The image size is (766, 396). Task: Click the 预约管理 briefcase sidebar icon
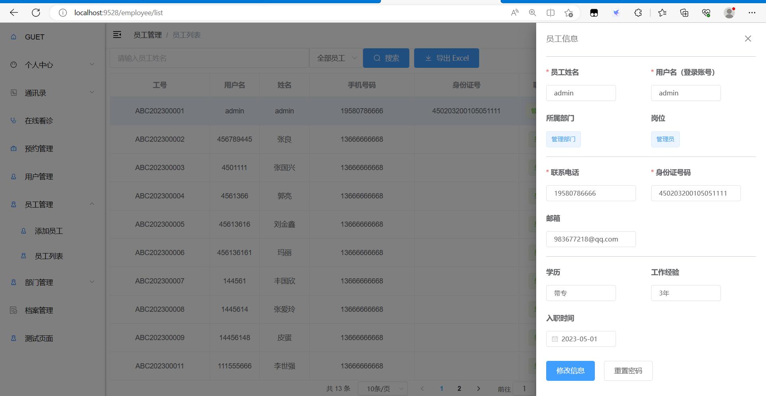click(13, 148)
